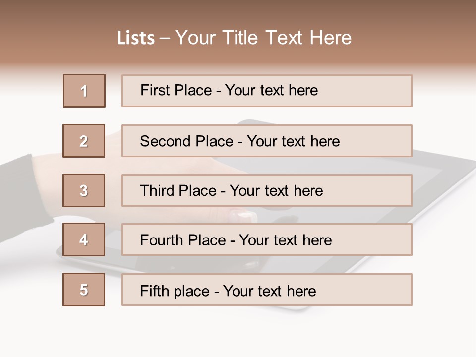The image size is (476, 357).
Task: Click the number 3 square
Action: pos(84,190)
